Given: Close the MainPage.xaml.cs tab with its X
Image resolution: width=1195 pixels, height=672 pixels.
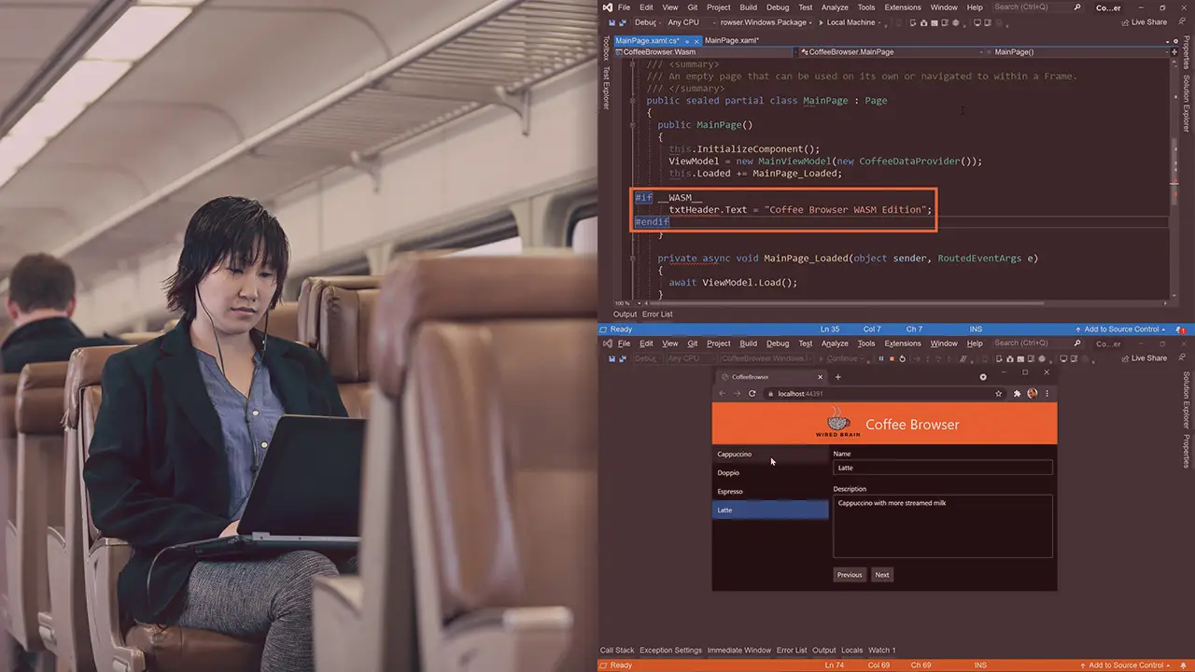Looking at the screenshot, I should 696,41.
